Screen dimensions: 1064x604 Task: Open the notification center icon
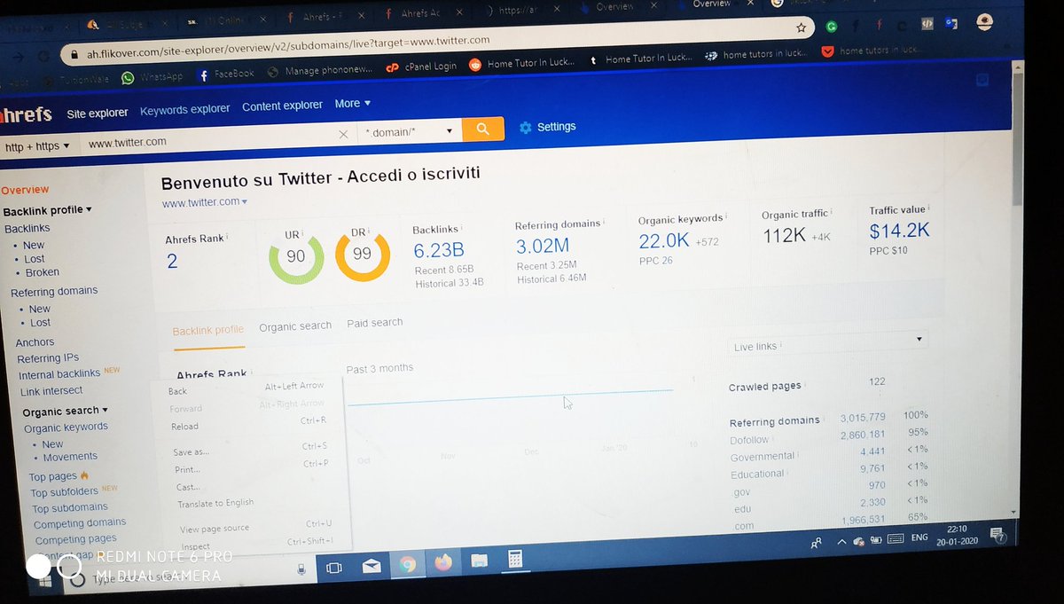tap(997, 535)
